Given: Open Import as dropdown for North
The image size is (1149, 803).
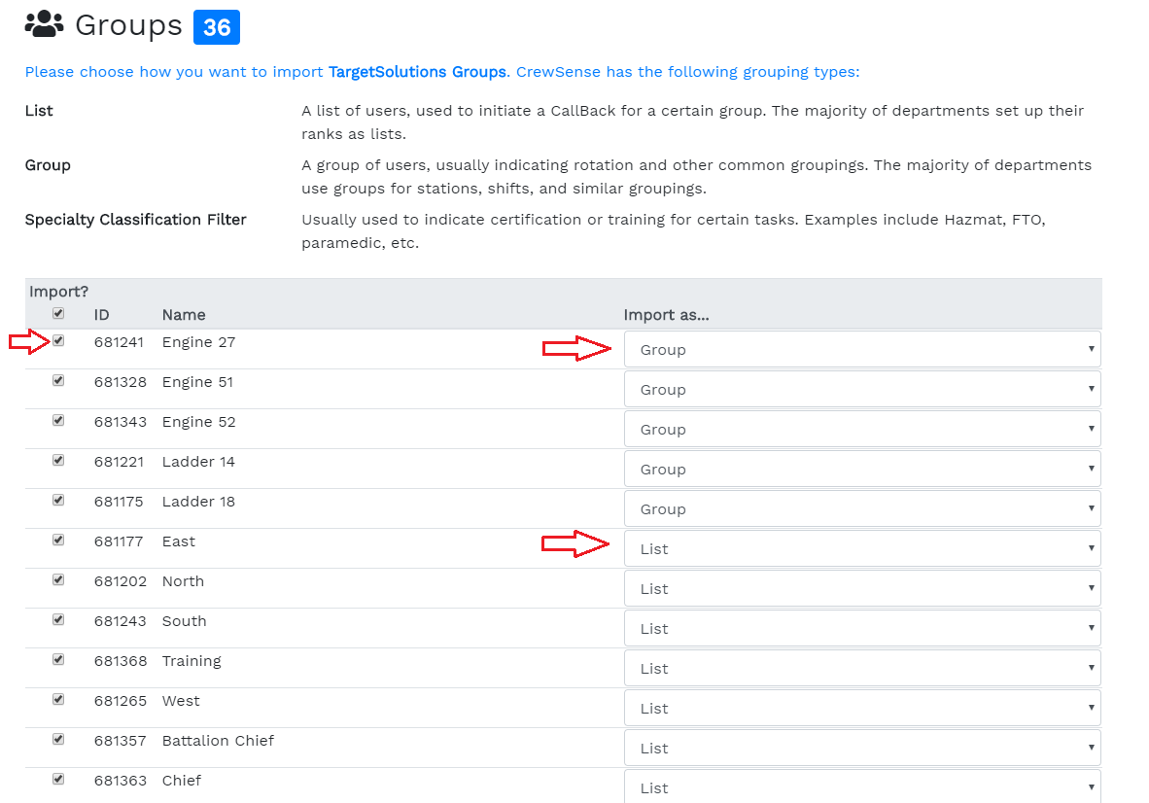Looking at the screenshot, I should pyautogui.click(x=862, y=588).
